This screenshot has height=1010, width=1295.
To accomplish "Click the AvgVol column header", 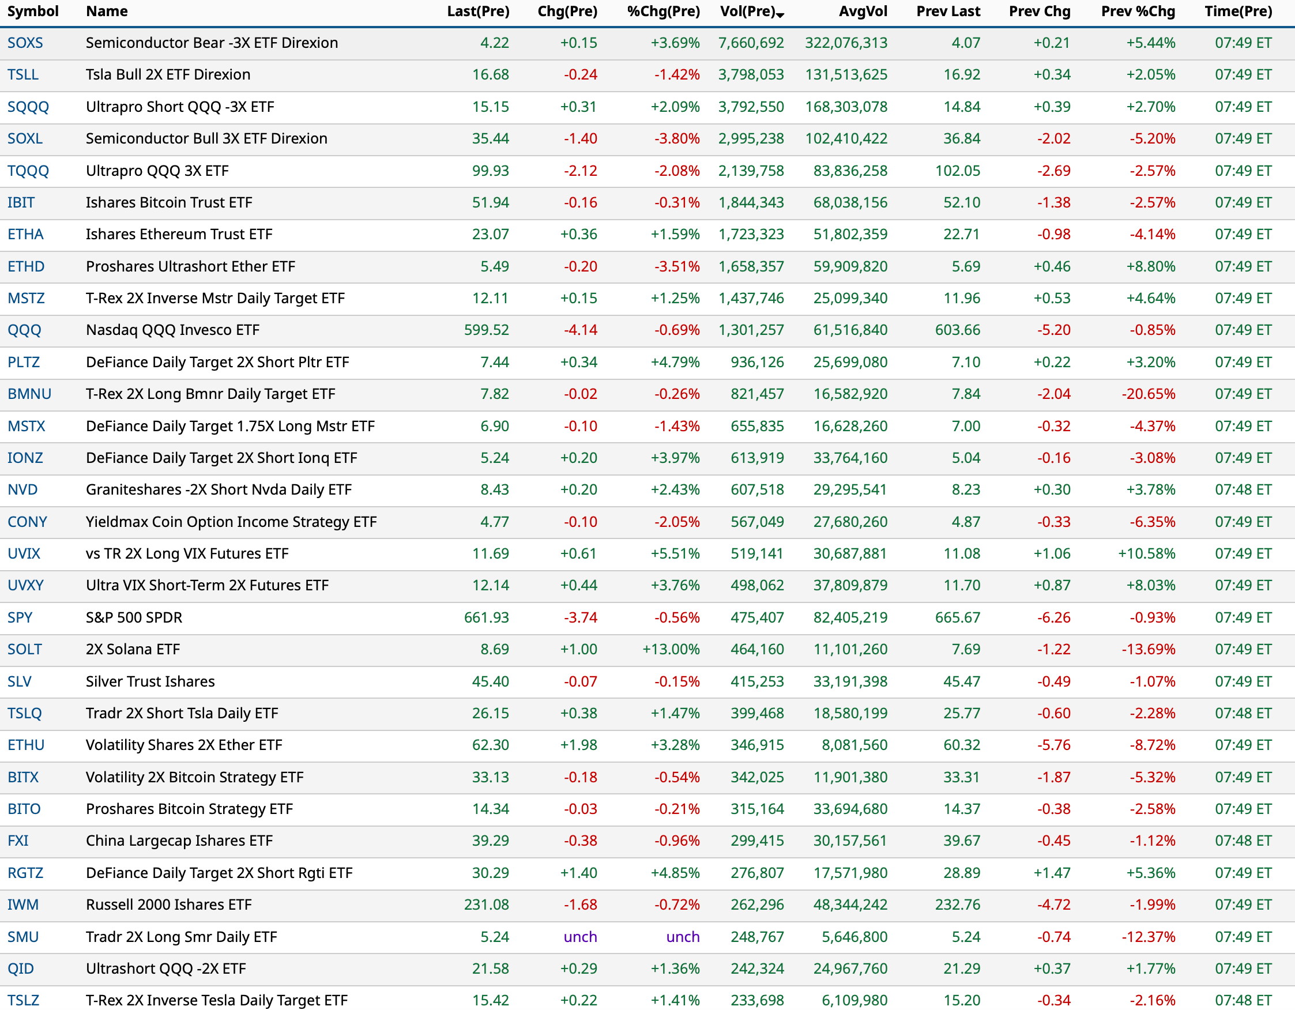I will [x=863, y=12].
